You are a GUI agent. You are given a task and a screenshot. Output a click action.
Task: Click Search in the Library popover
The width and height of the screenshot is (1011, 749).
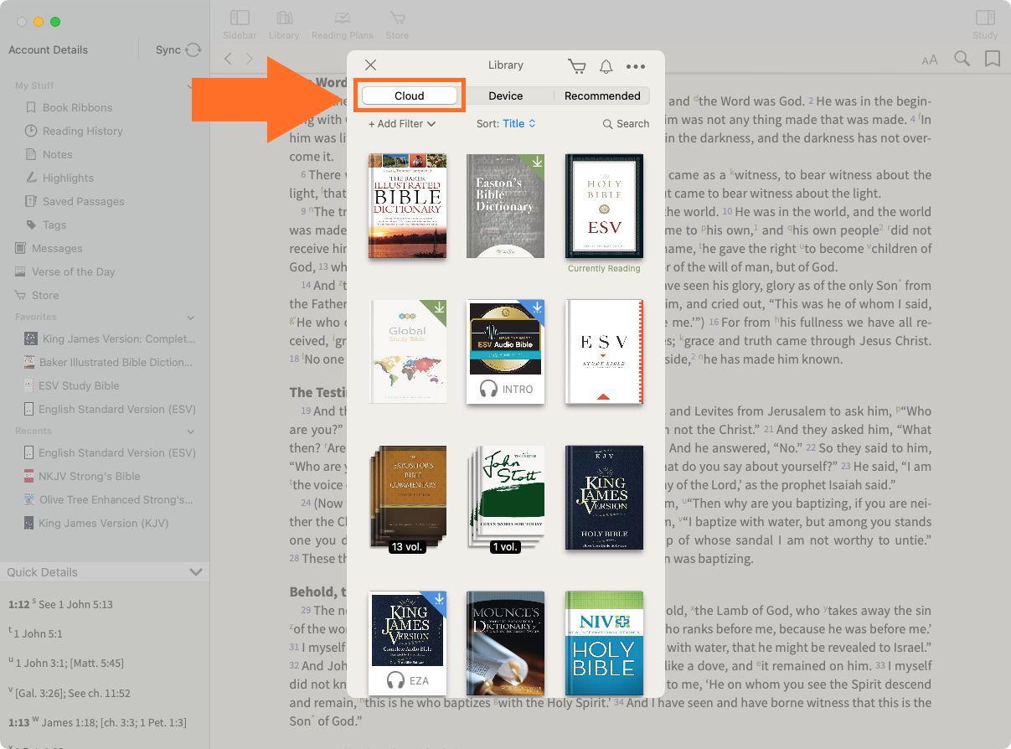click(626, 123)
